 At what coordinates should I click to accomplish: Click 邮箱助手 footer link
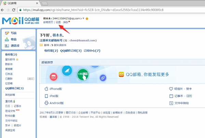118,113
